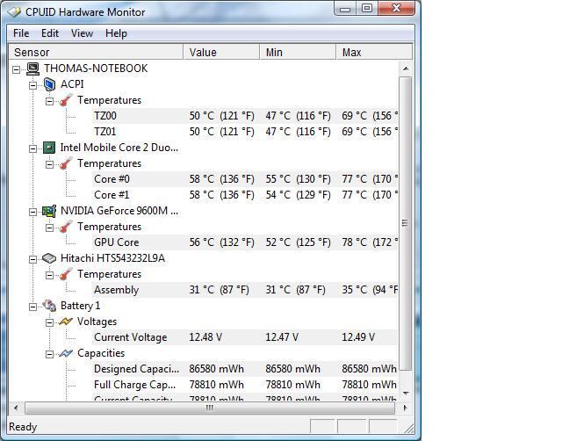Screen dimensions: 562x441
Task: Select the GPU Core row
Action: 244,242
